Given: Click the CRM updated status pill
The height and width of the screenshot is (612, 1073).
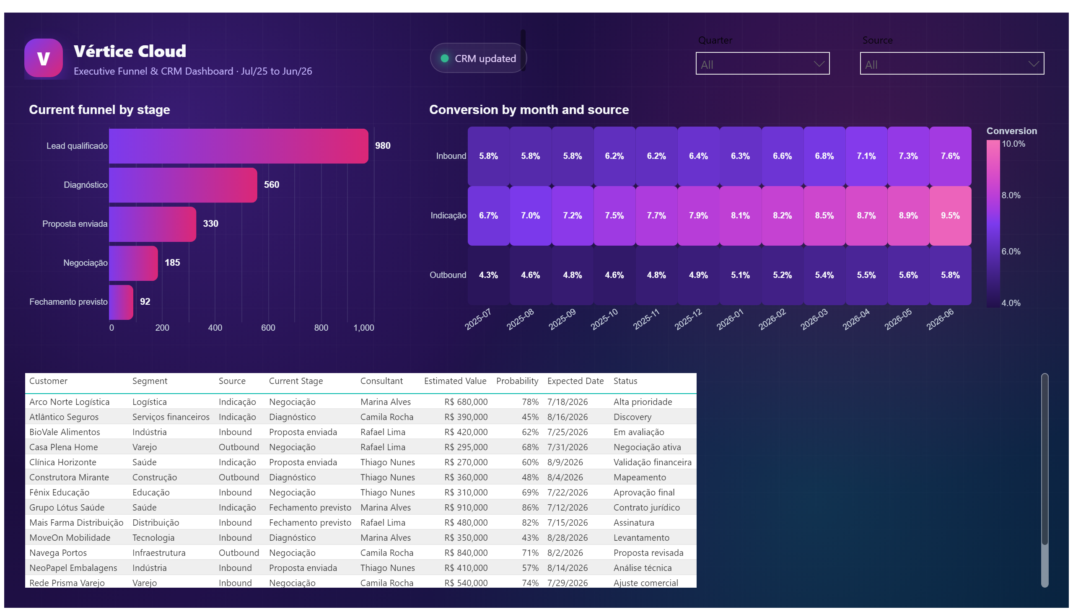Looking at the screenshot, I should coord(478,58).
